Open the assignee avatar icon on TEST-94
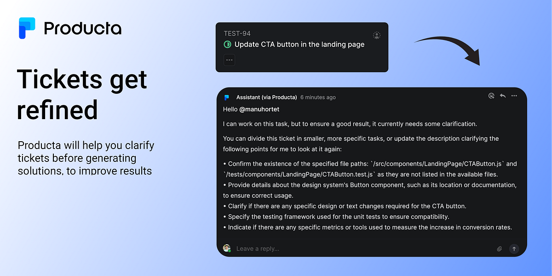552x276 pixels. [377, 35]
